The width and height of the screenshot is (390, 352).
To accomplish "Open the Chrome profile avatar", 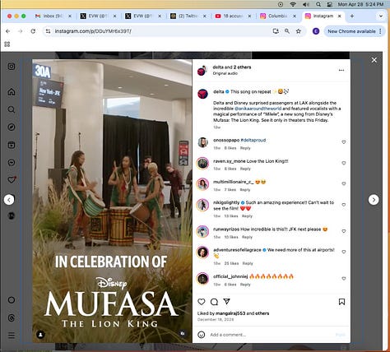I will point(316,31).
